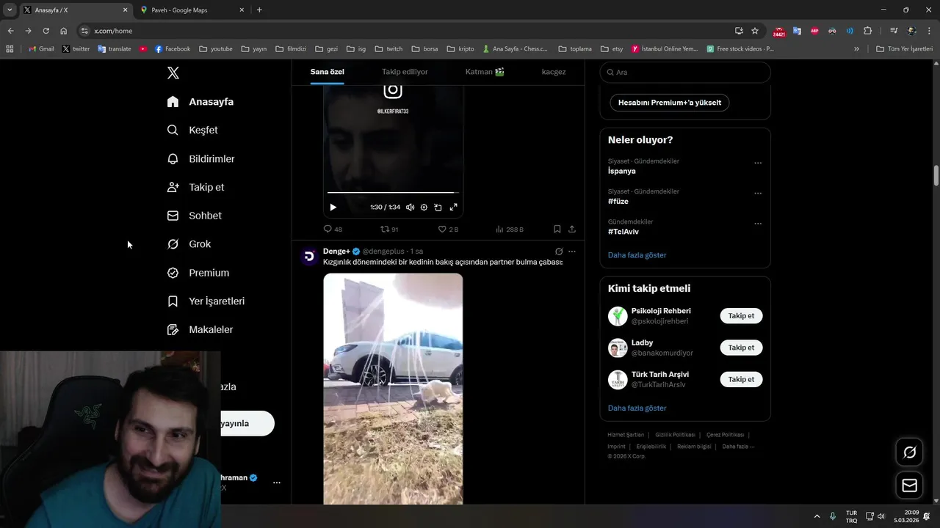Follow Psikoloji Rehberi
Image resolution: width=940 pixels, height=528 pixels.
(741, 316)
